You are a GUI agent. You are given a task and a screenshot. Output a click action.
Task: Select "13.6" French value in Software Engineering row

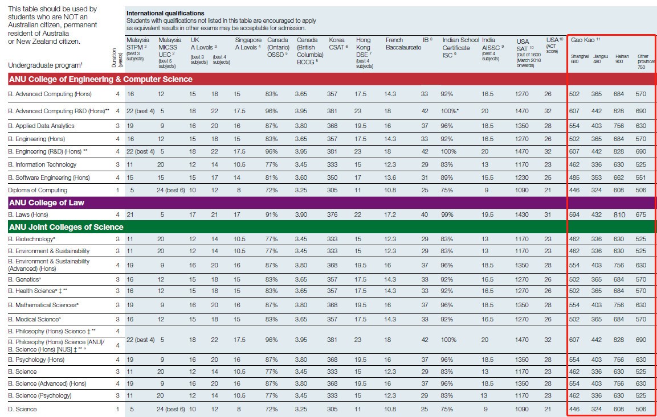(x=390, y=177)
